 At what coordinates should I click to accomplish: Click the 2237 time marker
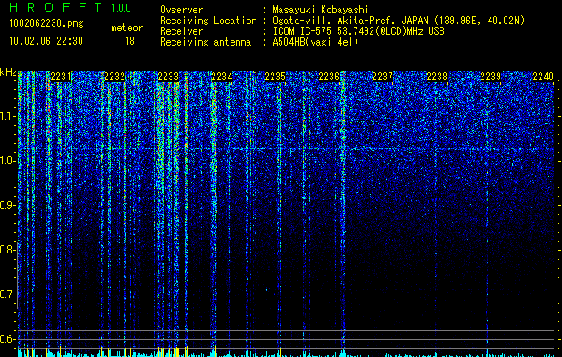(x=382, y=77)
